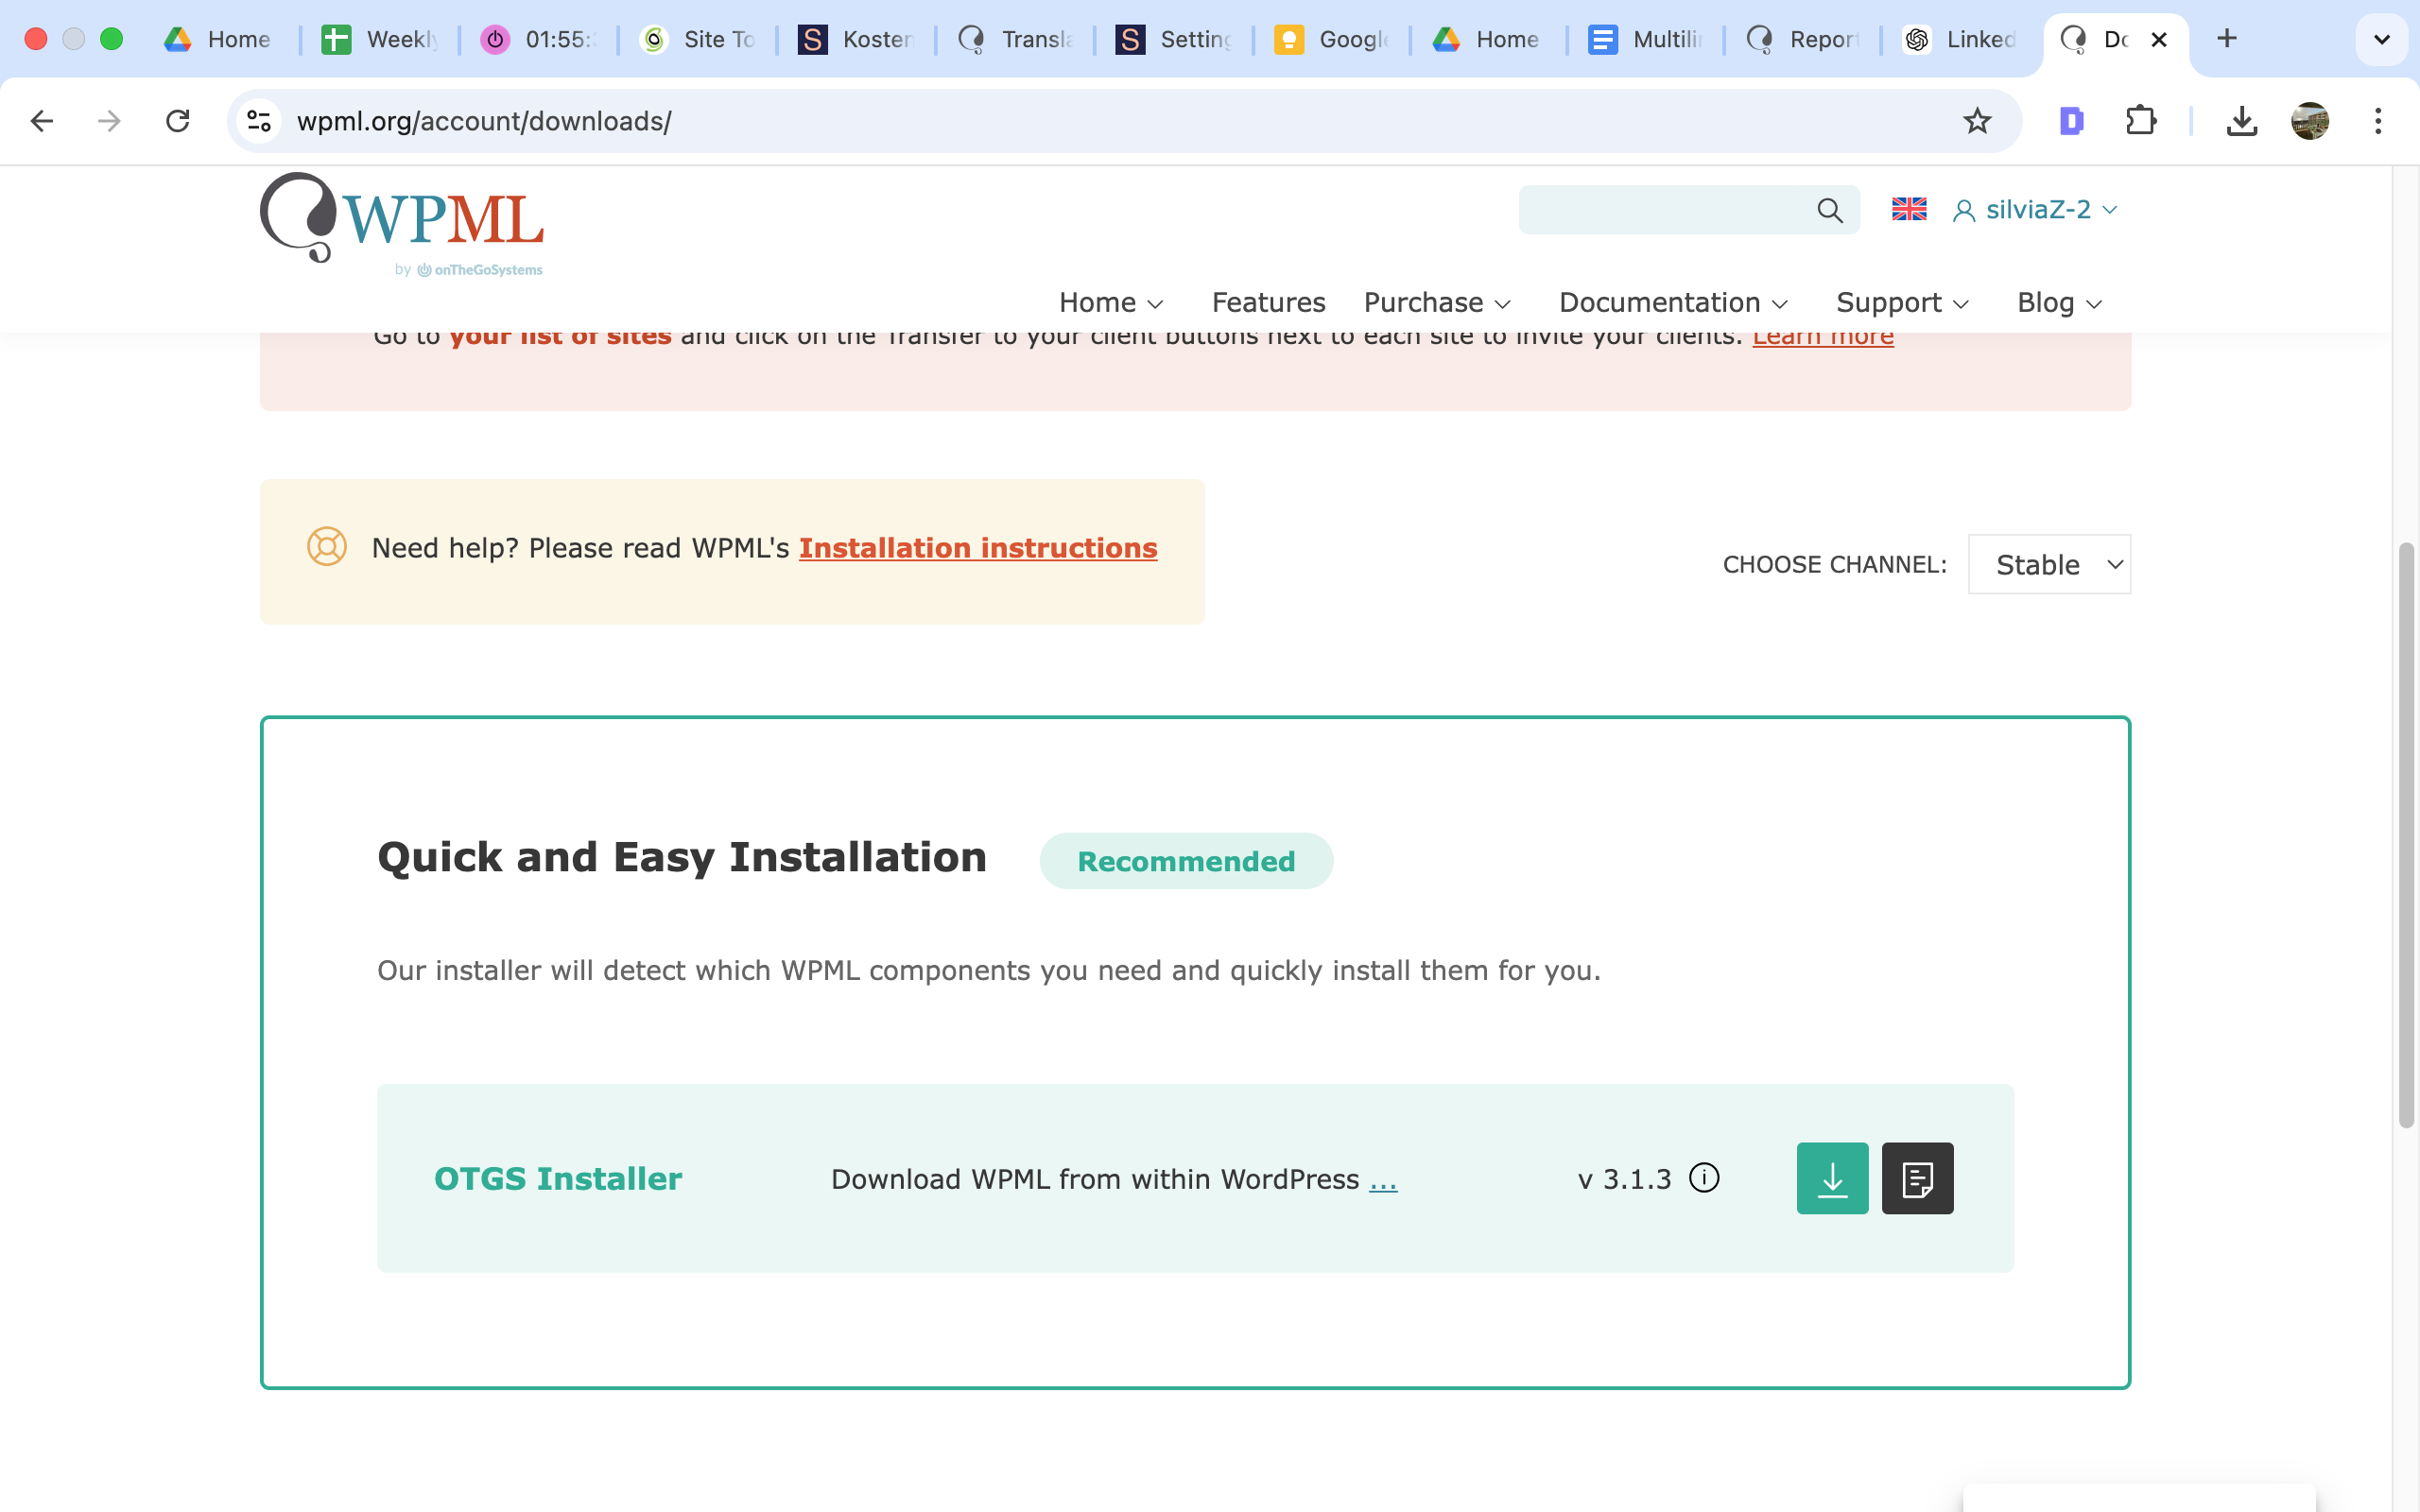Screen dimensions: 2420x1512
Task: Click the OTGS Installer title link
Action: click(x=558, y=1178)
